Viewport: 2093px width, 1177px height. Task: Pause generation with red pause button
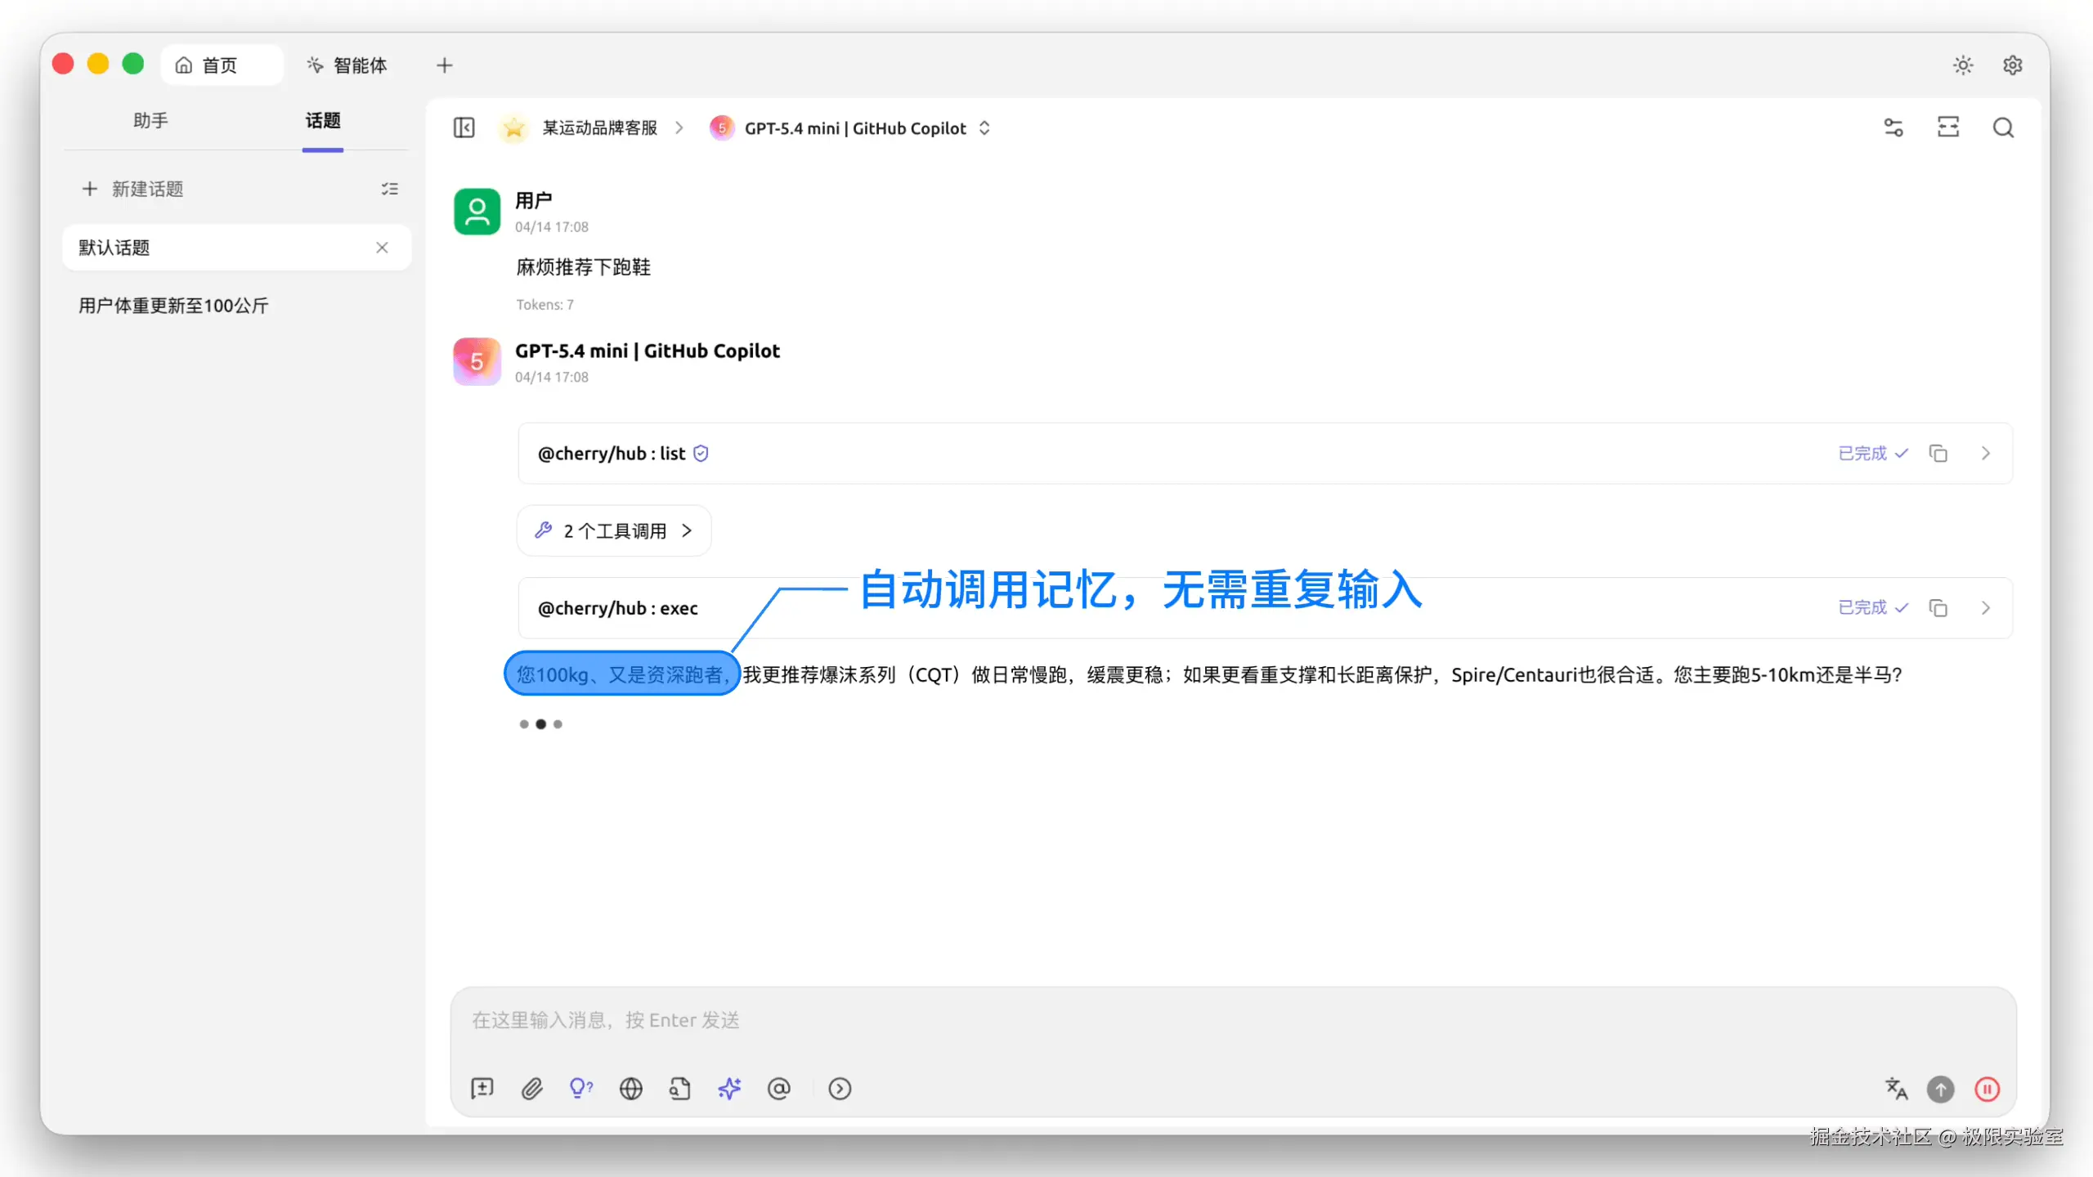click(1987, 1089)
